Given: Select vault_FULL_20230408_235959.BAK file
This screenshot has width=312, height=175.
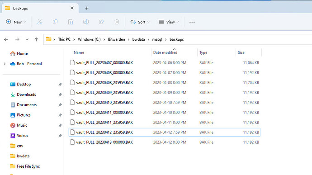Looking at the screenshot, I should click(165, 83).
